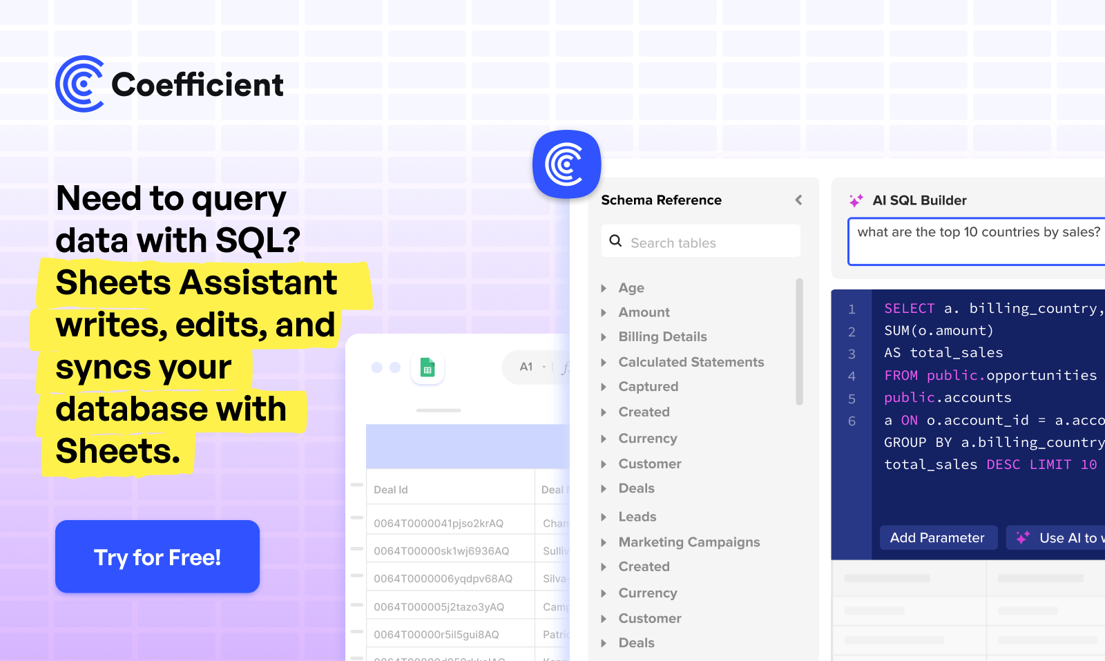Click the public.accounts SQL line
The image size is (1105, 661).
[x=948, y=397]
